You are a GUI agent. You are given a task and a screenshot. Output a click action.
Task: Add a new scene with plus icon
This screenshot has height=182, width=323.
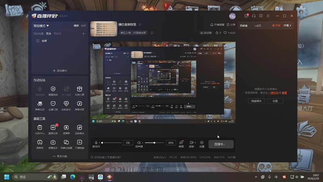pos(84,34)
